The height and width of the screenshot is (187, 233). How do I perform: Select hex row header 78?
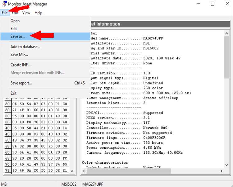click(x=7, y=170)
